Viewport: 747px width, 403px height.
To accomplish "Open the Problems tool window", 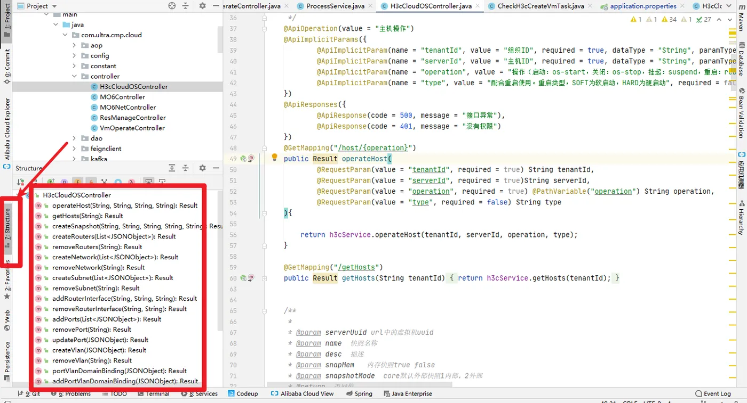I will pos(70,394).
